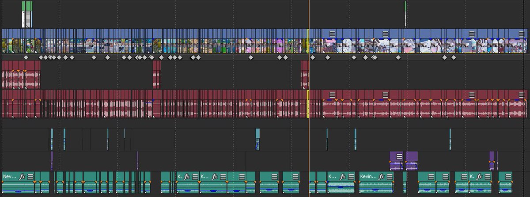
Task: Open the hamburger menu on the "Nev..." clip
Action: click(30, 177)
